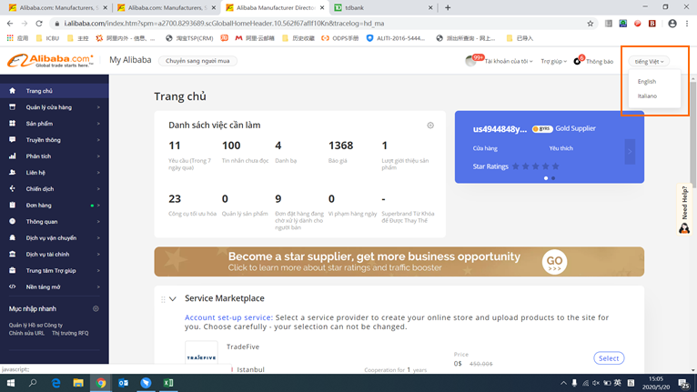Click the Dịch vụ tài chính icon
This screenshot has width=697, height=392.
(13, 255)
